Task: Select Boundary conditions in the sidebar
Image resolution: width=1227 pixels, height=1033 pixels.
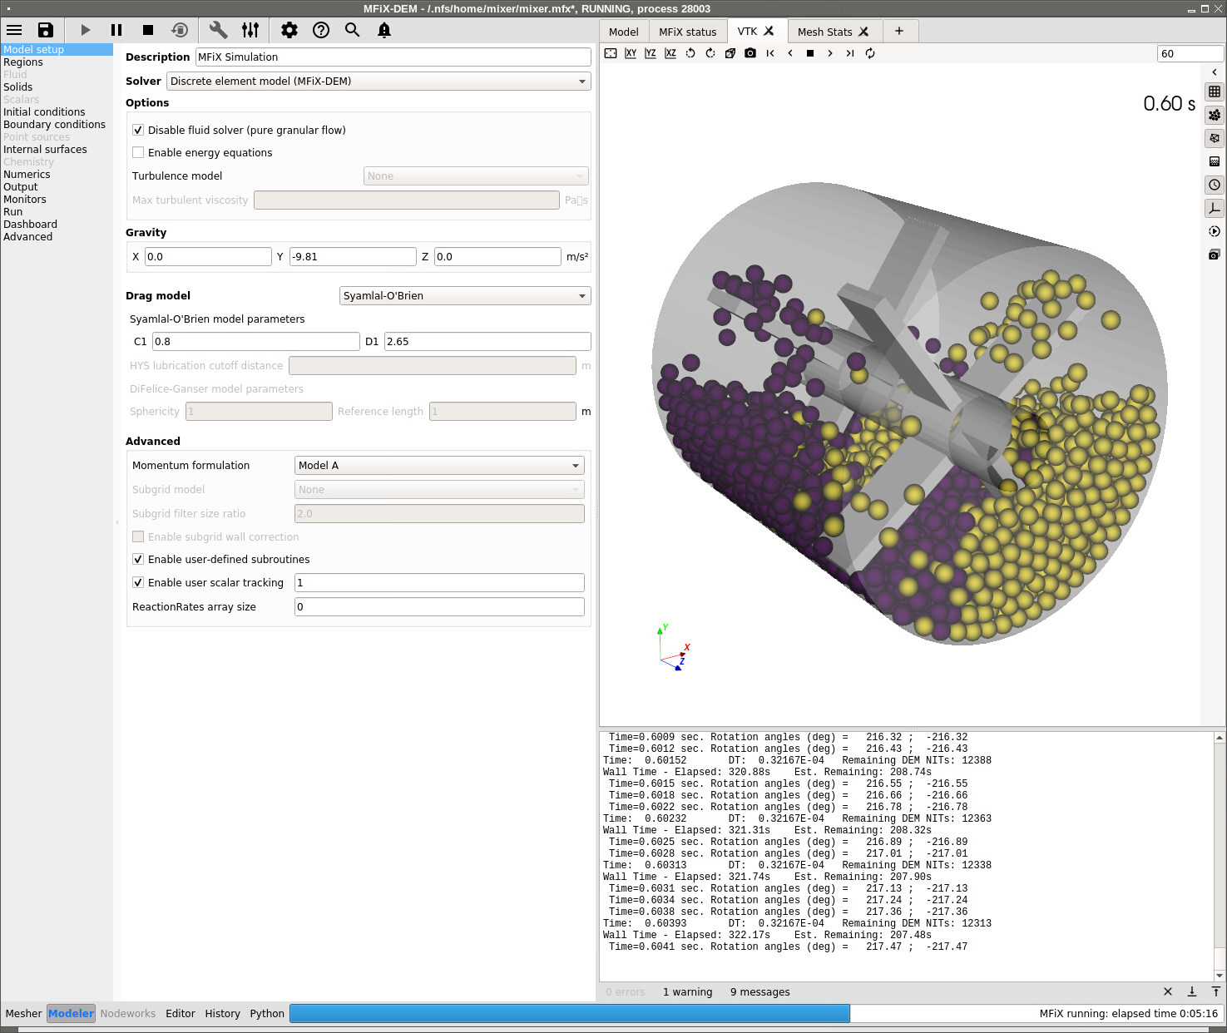Action: (54, 125)
